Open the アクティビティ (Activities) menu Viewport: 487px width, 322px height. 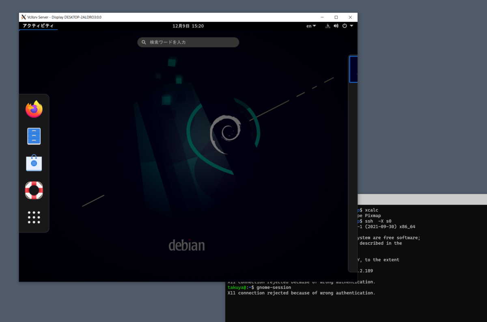(38, 26)
